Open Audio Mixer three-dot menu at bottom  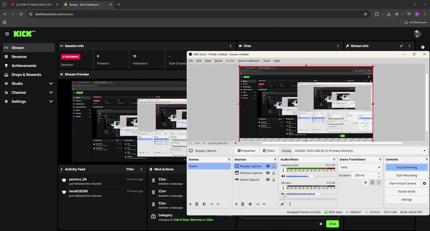pyautogui.click(x=290, y=204)
